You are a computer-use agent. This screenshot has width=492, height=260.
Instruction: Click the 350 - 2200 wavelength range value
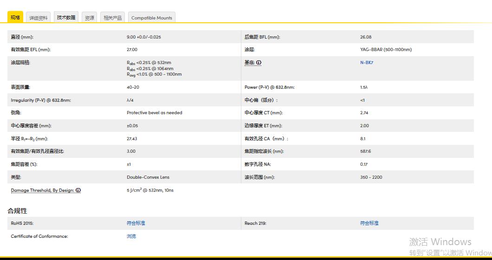tap(371, 177)
